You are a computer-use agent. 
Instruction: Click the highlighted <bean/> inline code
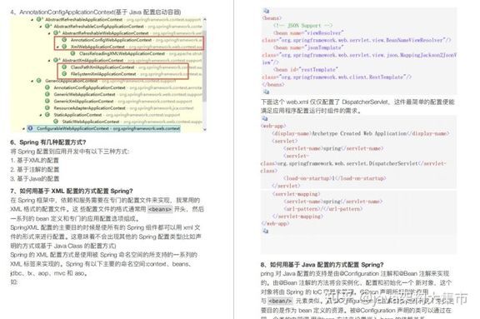pyautogui.click(x=280, y=301)
